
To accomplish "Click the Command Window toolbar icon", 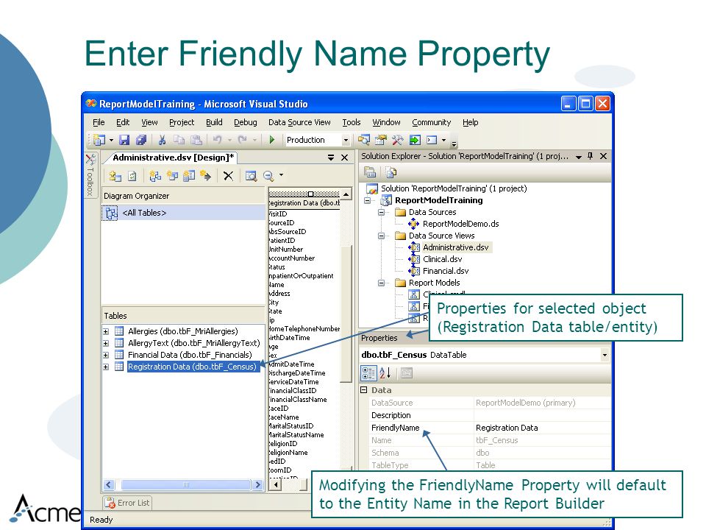I will (x=432, y=140).
